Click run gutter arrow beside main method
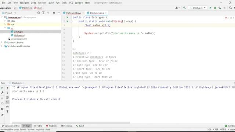The width and height of the screenshot is (235, 132). click(x=67, y=21)
